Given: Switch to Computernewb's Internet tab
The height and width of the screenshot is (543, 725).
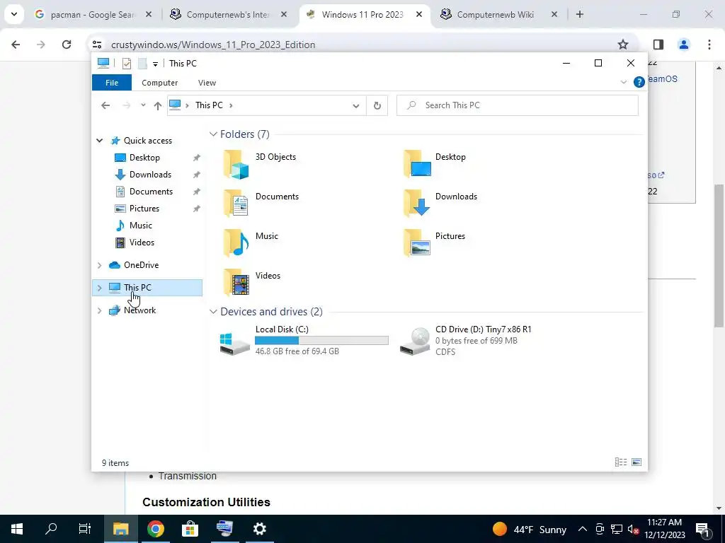Looking at the screenshot, I should point(227,15).
